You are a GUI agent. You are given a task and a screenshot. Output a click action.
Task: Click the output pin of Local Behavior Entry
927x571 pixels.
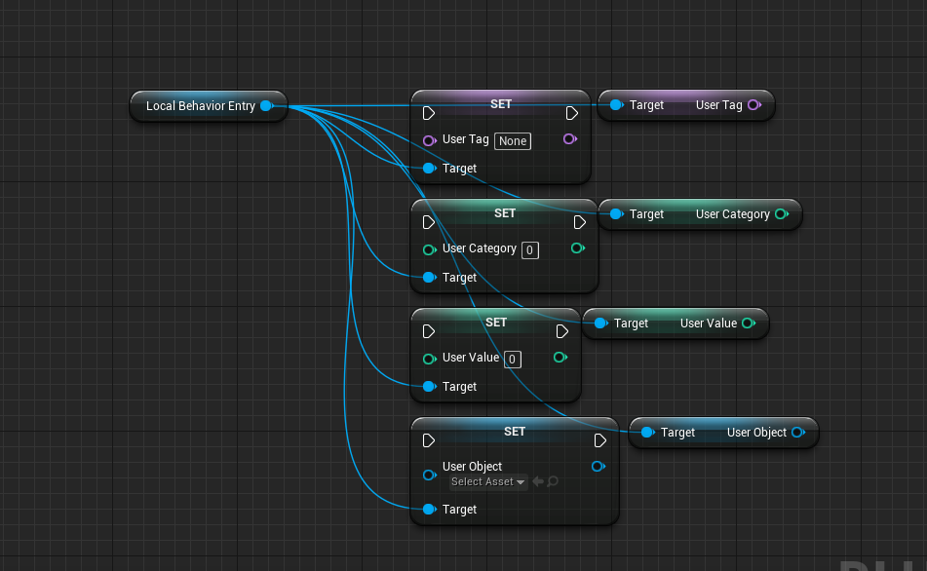click(x=265, y=105)
